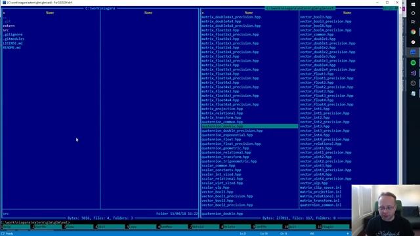
Task: Select the extern folder in left panel
Action: (9, 26)
